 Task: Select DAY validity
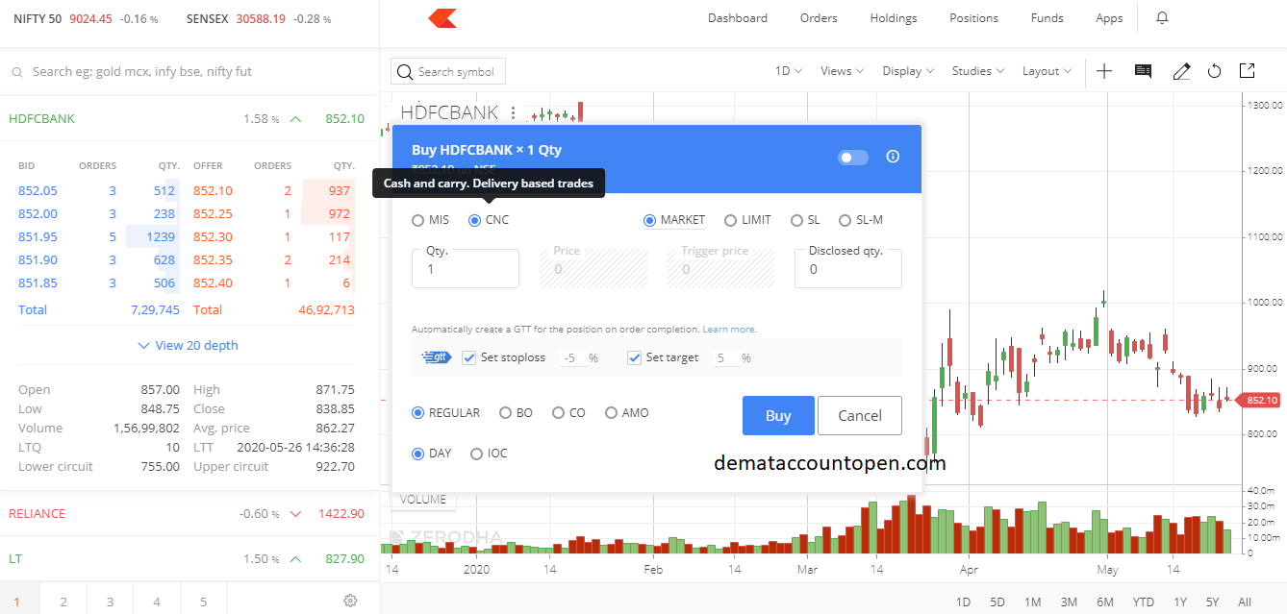coord(431,454)
